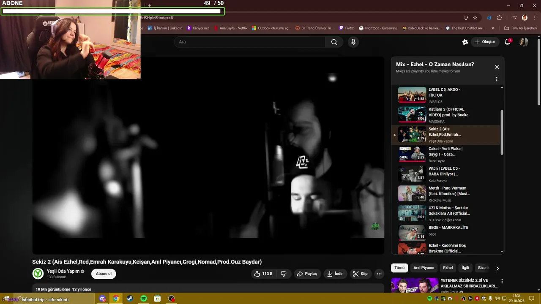This screenshot has width=541, height=304.
Task: Open options for YETENEK SİZSİNİZ recommendation
Action: (502, 281)
